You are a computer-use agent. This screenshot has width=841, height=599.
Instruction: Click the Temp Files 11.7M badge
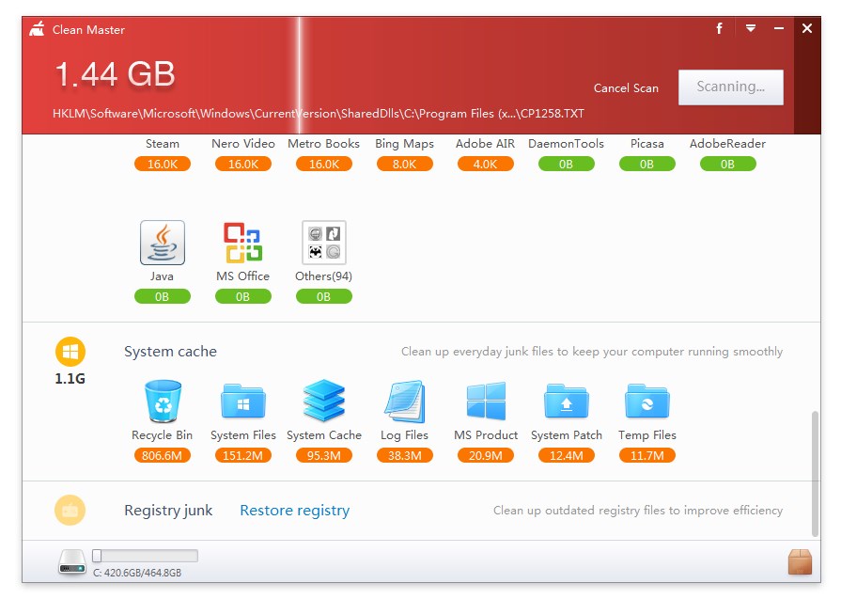click(647, 455)
